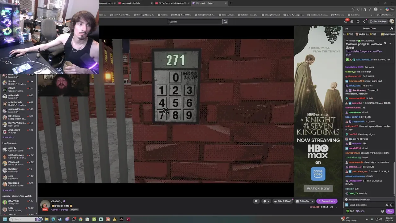This screenshot has width=396, height=223.
Task: Collapse the Stream Chat panel arrow
Action: pyautogui.click(x=347, y=28)
